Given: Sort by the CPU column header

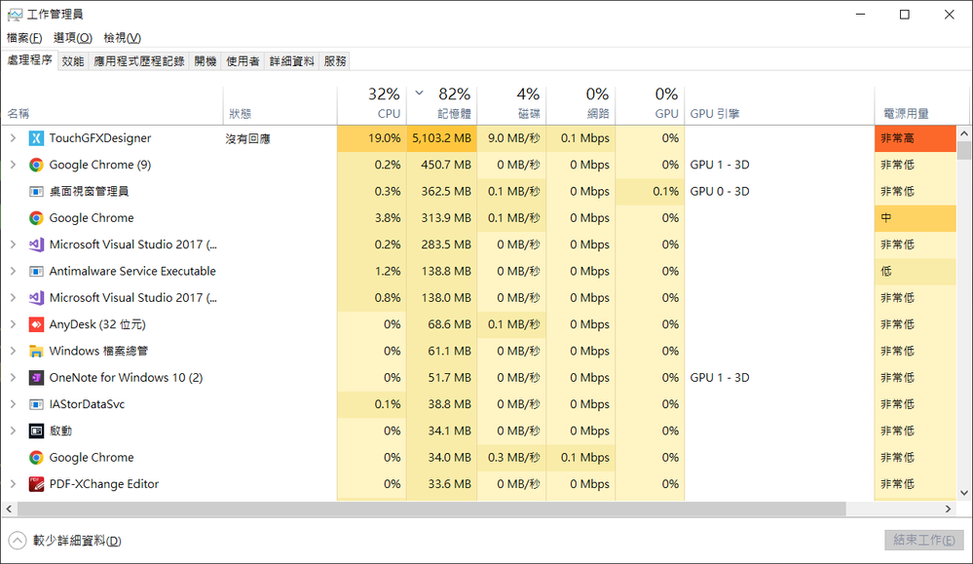Looking at the screenshot, I should click(x=372, y=106).
